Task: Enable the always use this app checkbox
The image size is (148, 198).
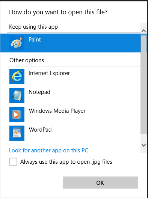Action: pos(13,161)
